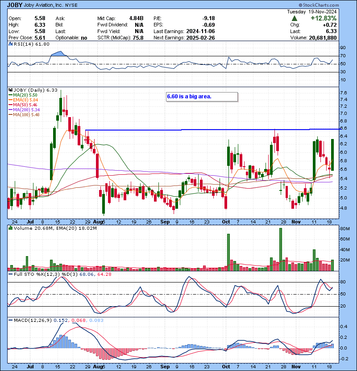This screenshot has width=357, height=371.
Task: Click the tallest green volume bar near 80M
Action: (281, 249)
